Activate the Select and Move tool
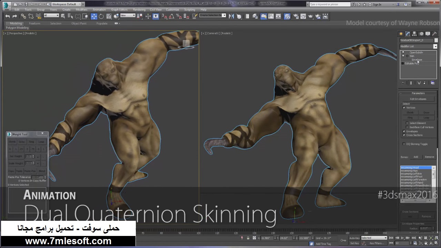This screenshot has width=441, height=248. click(94, 16)
